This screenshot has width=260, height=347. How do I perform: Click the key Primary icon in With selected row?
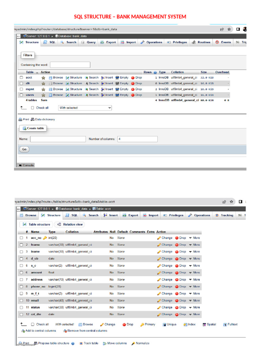tap(142, 325)
